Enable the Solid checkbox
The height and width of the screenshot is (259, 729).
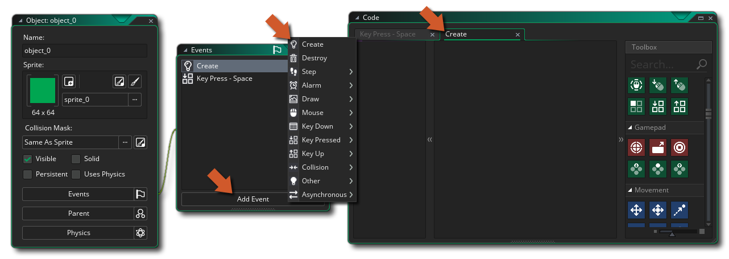(x=76, y=159)
